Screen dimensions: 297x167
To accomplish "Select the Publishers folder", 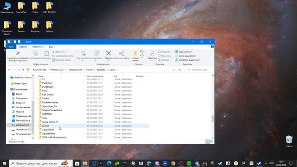I will pos(47,83).
